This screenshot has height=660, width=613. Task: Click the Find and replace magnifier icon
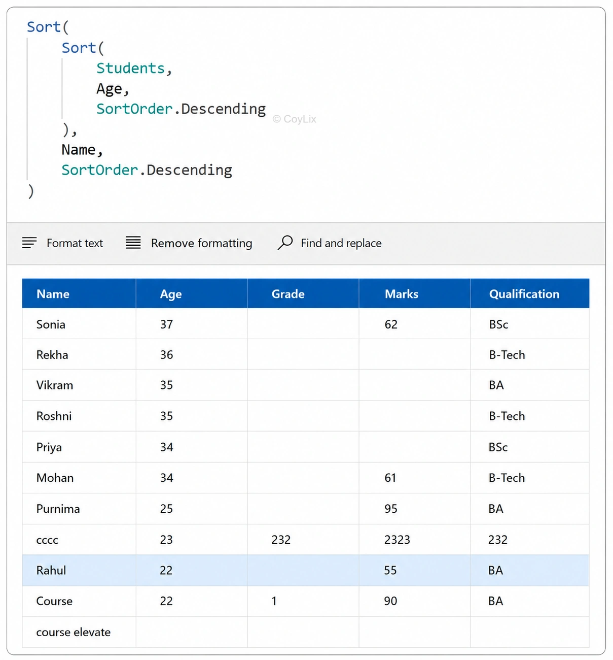(285, 242)
